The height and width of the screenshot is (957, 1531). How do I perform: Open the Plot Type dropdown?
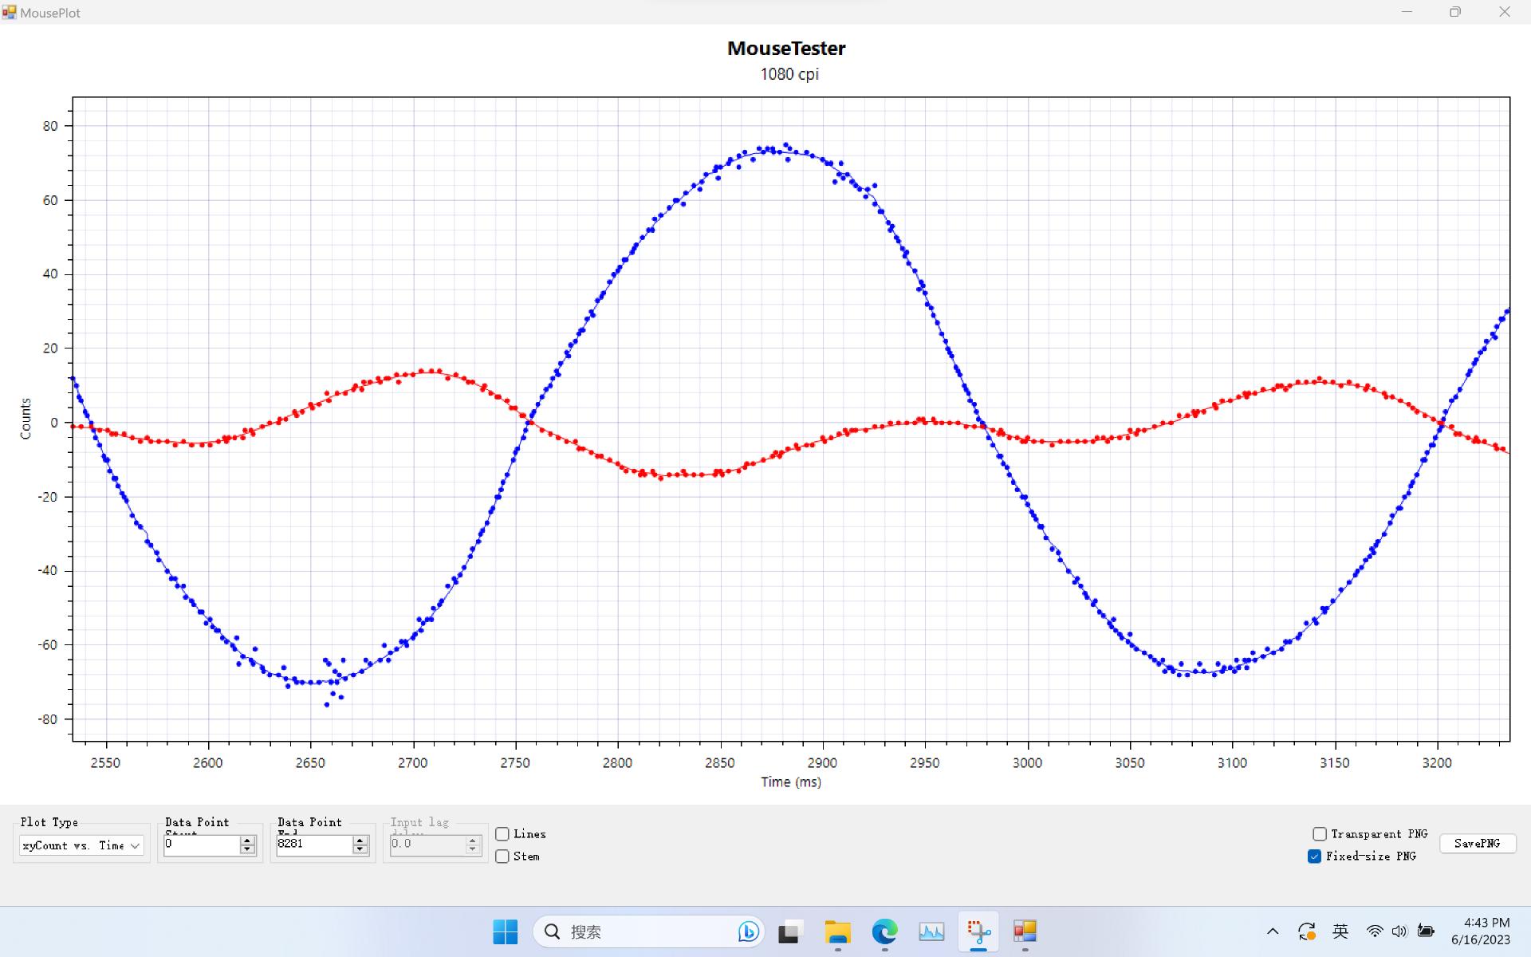pyautogui.click(x=81, y=845)
